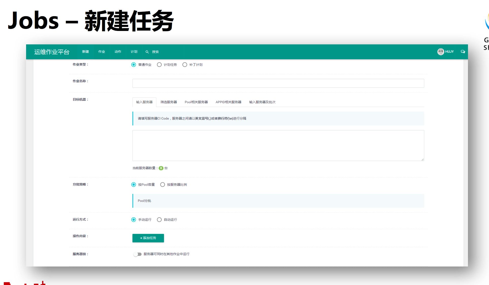Click the server CI Code textarea

[278, 145]
